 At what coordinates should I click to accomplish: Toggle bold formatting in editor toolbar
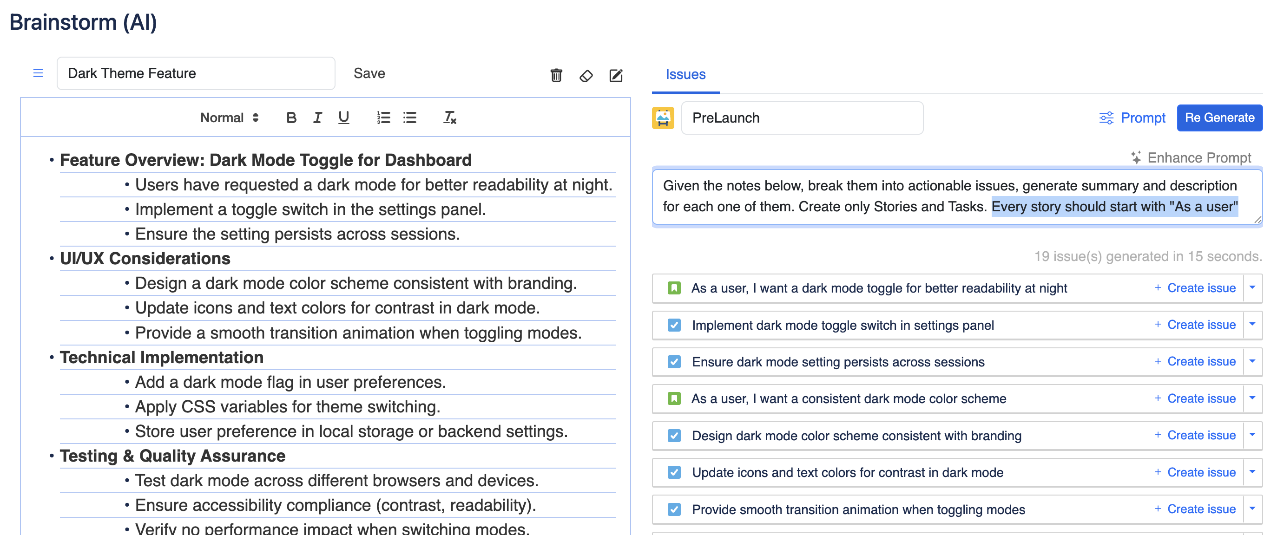291,117
